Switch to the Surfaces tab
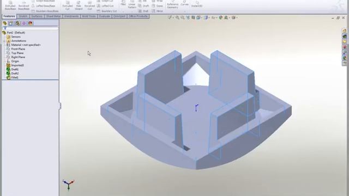The width and height of the screenshot is (349, 196). (x=37, y=16)
